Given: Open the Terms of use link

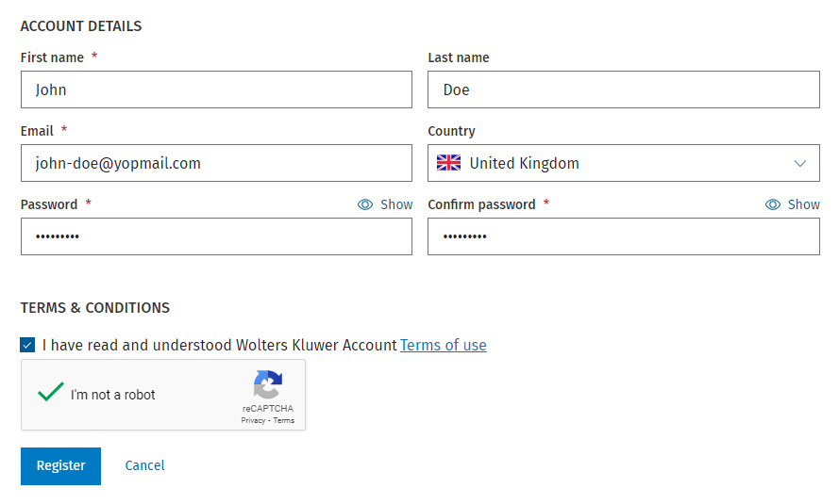Looking at the screenshot, I should coord(443,346).
